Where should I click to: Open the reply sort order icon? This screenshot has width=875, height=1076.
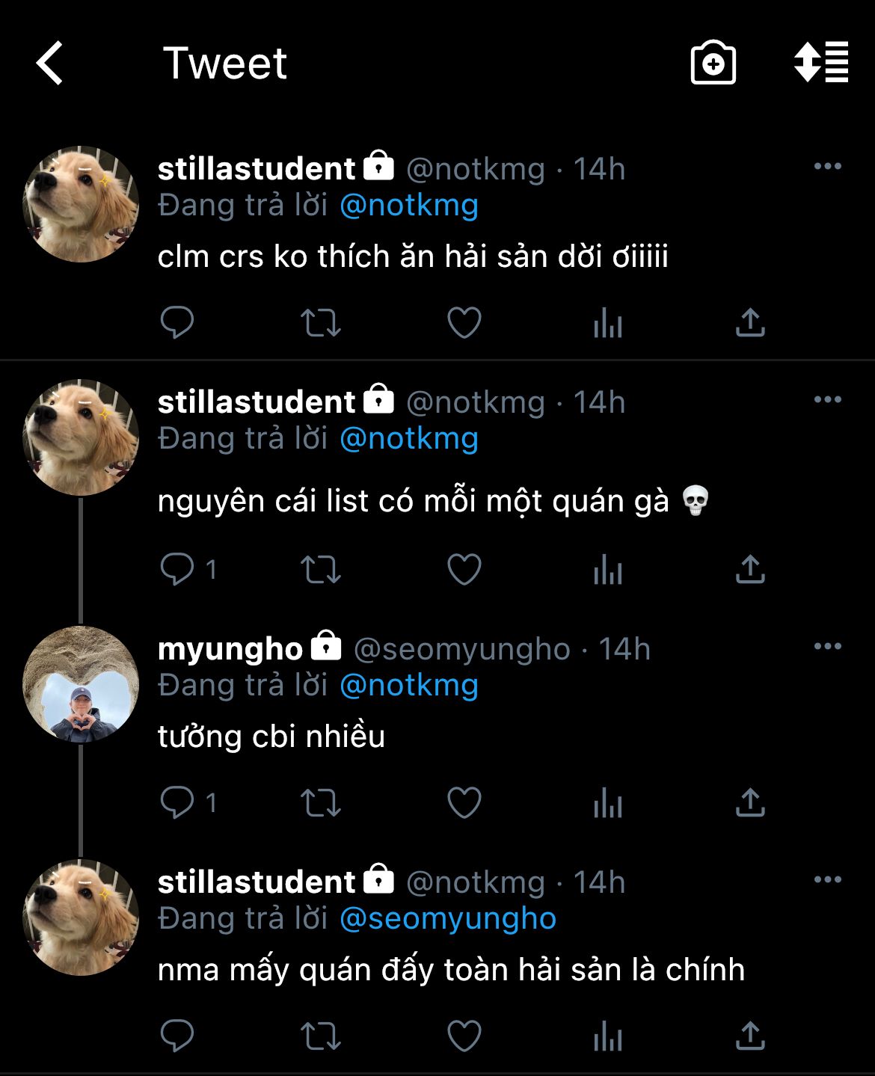820,62
